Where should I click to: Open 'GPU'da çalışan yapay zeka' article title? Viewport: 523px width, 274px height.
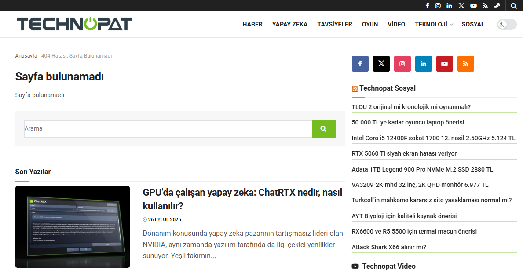click(242, 199)
